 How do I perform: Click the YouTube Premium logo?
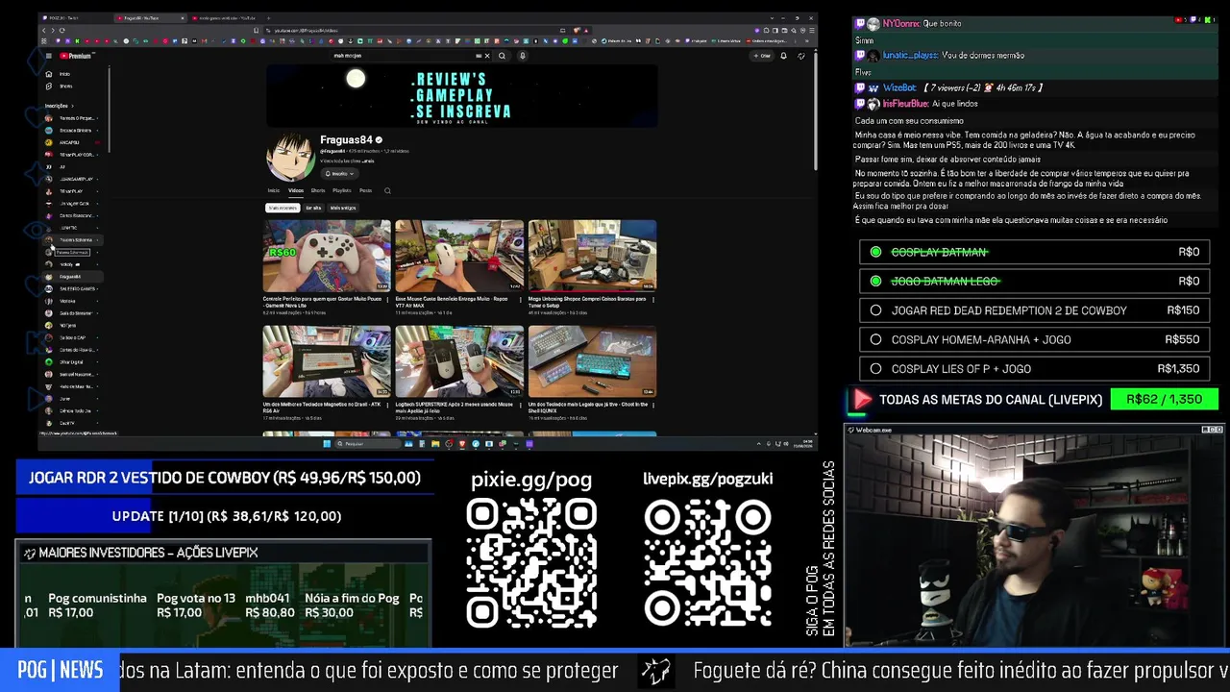coord(75,56)
